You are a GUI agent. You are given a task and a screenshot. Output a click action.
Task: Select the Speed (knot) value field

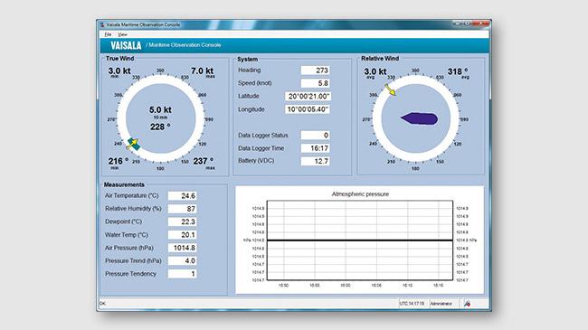[x=315, y=83]
